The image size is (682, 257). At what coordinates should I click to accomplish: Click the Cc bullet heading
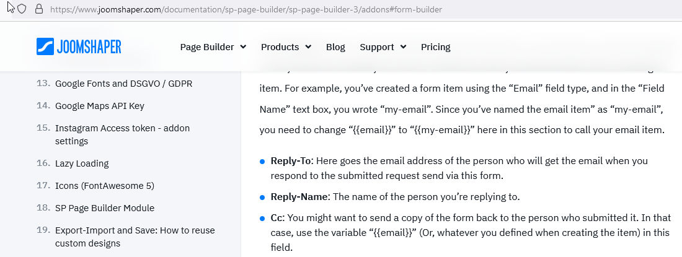click(x=276, y=219)
